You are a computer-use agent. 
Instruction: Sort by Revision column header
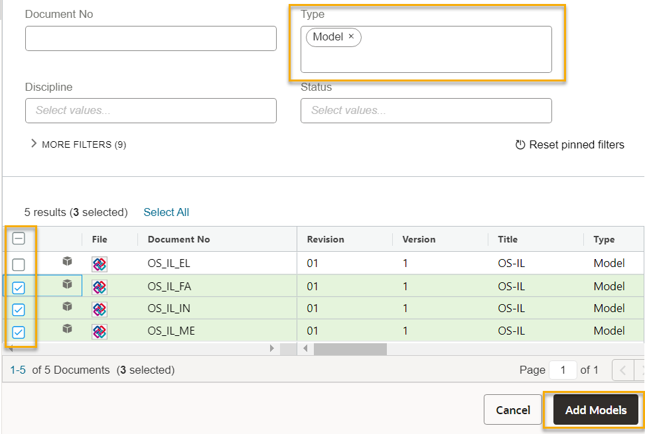[325, 239]
